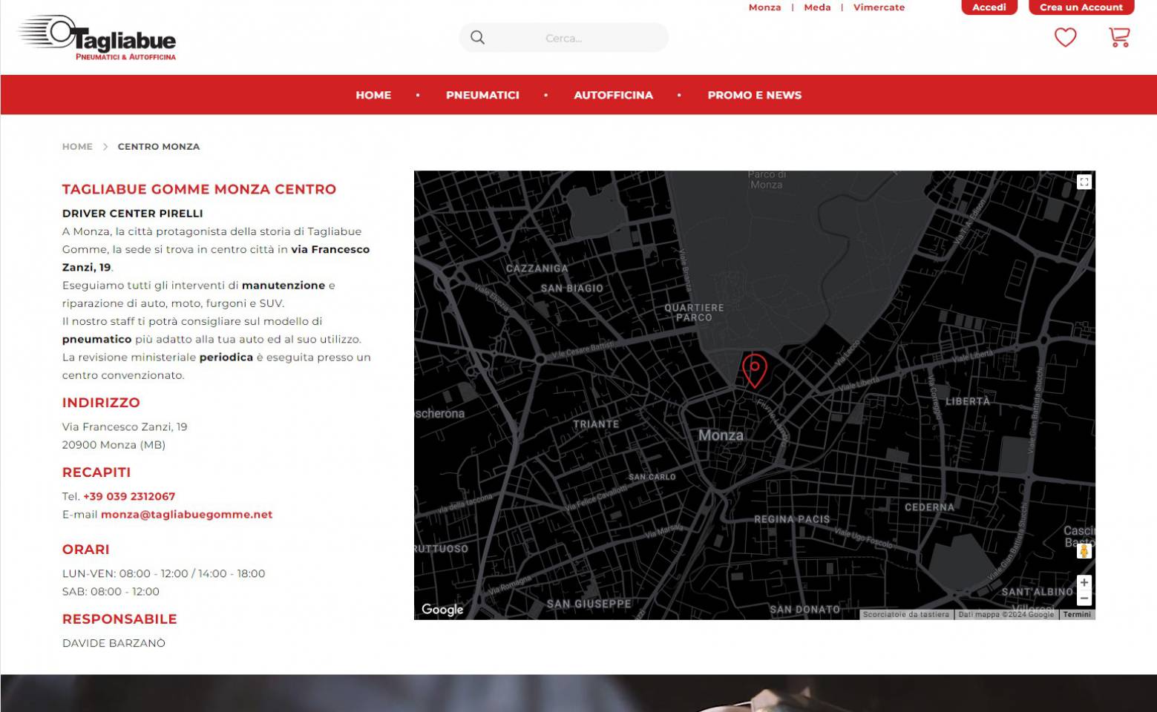Click the address Via Francesco Zanzi, 19
This screenshot has width=1157, height=712.
tap(125, 426)
